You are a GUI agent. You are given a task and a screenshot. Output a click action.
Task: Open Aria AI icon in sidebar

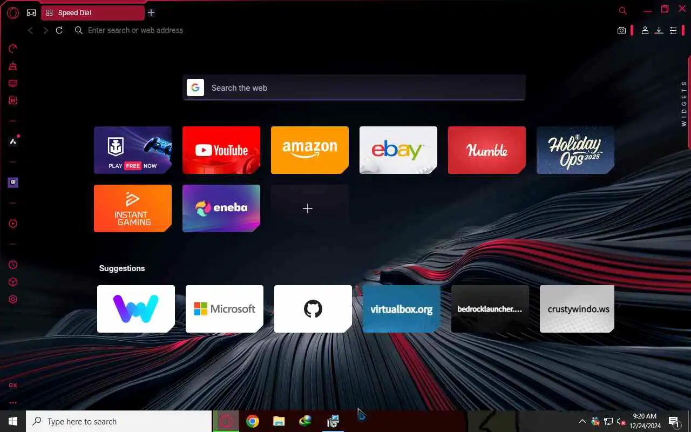13,141
